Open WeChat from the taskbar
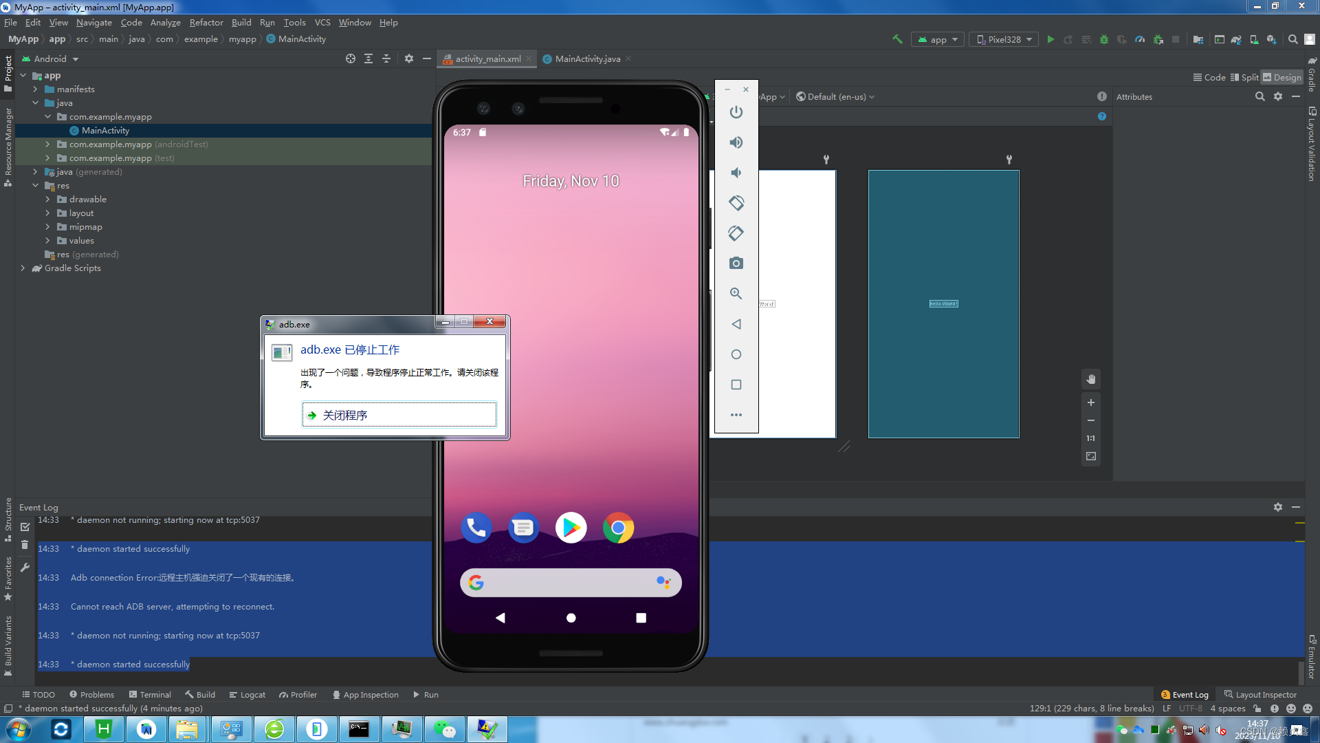This screenshot has width=1320, height=743. 444,729
